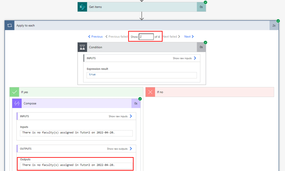Show raw inputs for Compose
Screen dimensions: 285x171
click(120, 116)
